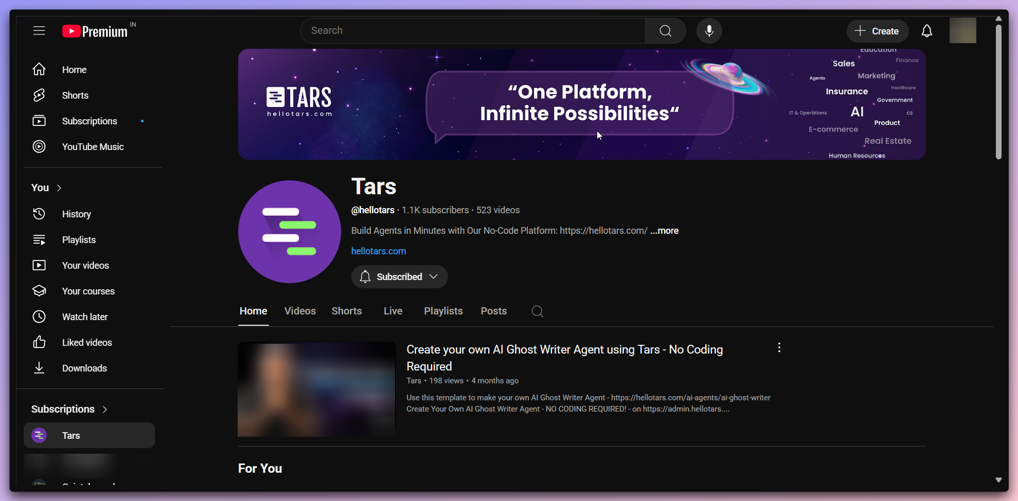
Task: Click the 'For You' section heading
Action: [260, 469]
